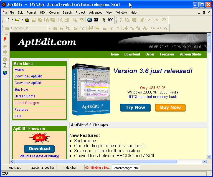
Task: Click the Try Now button
Action: pos(135,108)
